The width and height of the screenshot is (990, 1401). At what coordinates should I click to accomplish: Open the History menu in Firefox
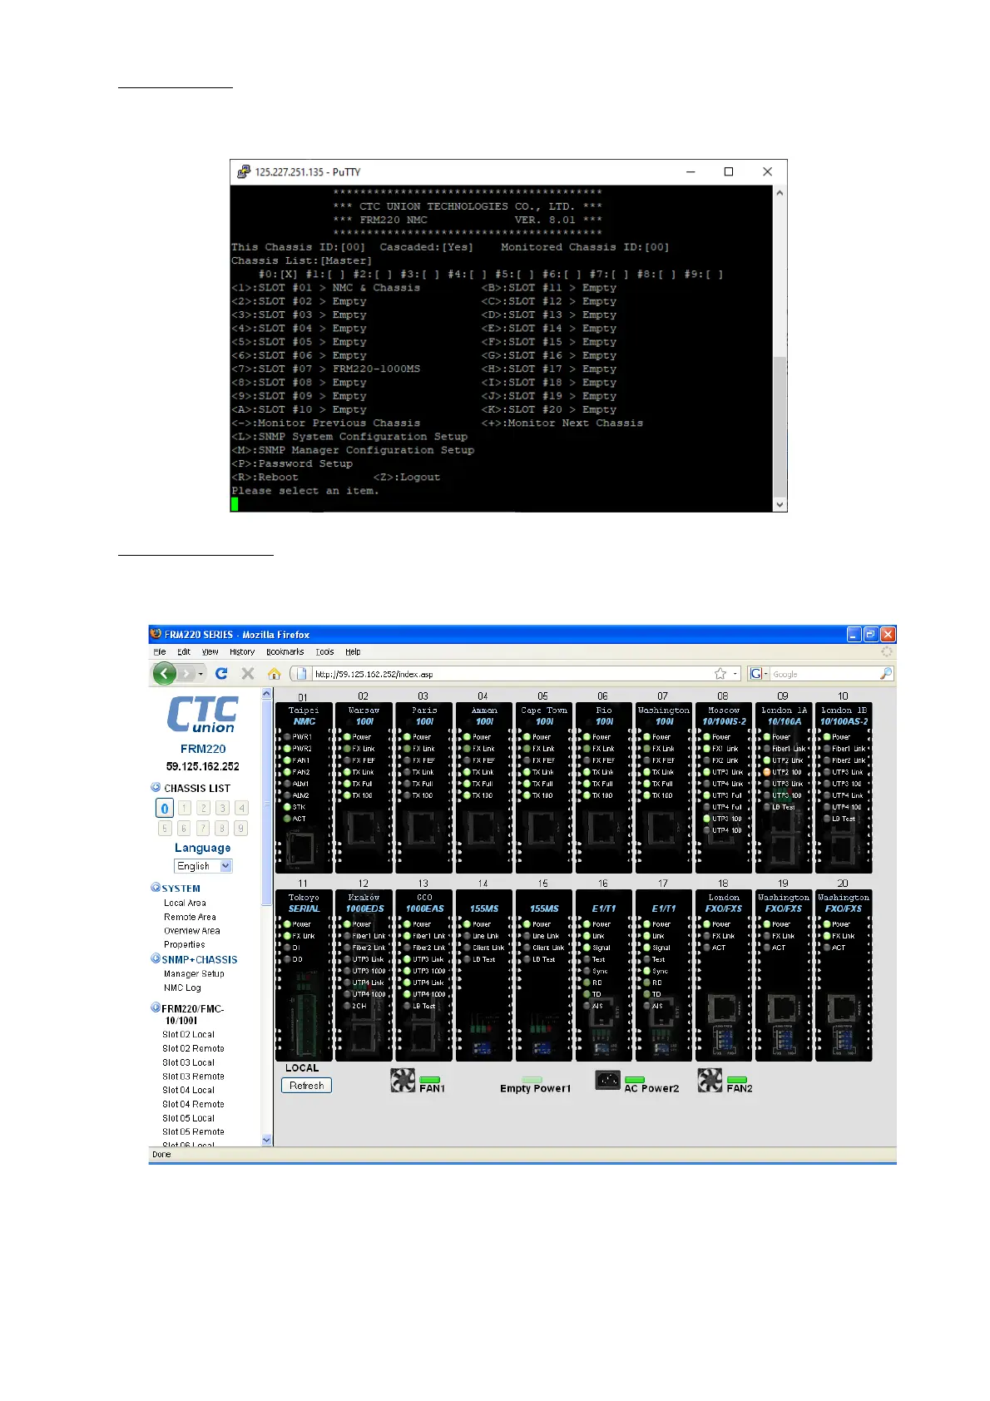[242, 652]
